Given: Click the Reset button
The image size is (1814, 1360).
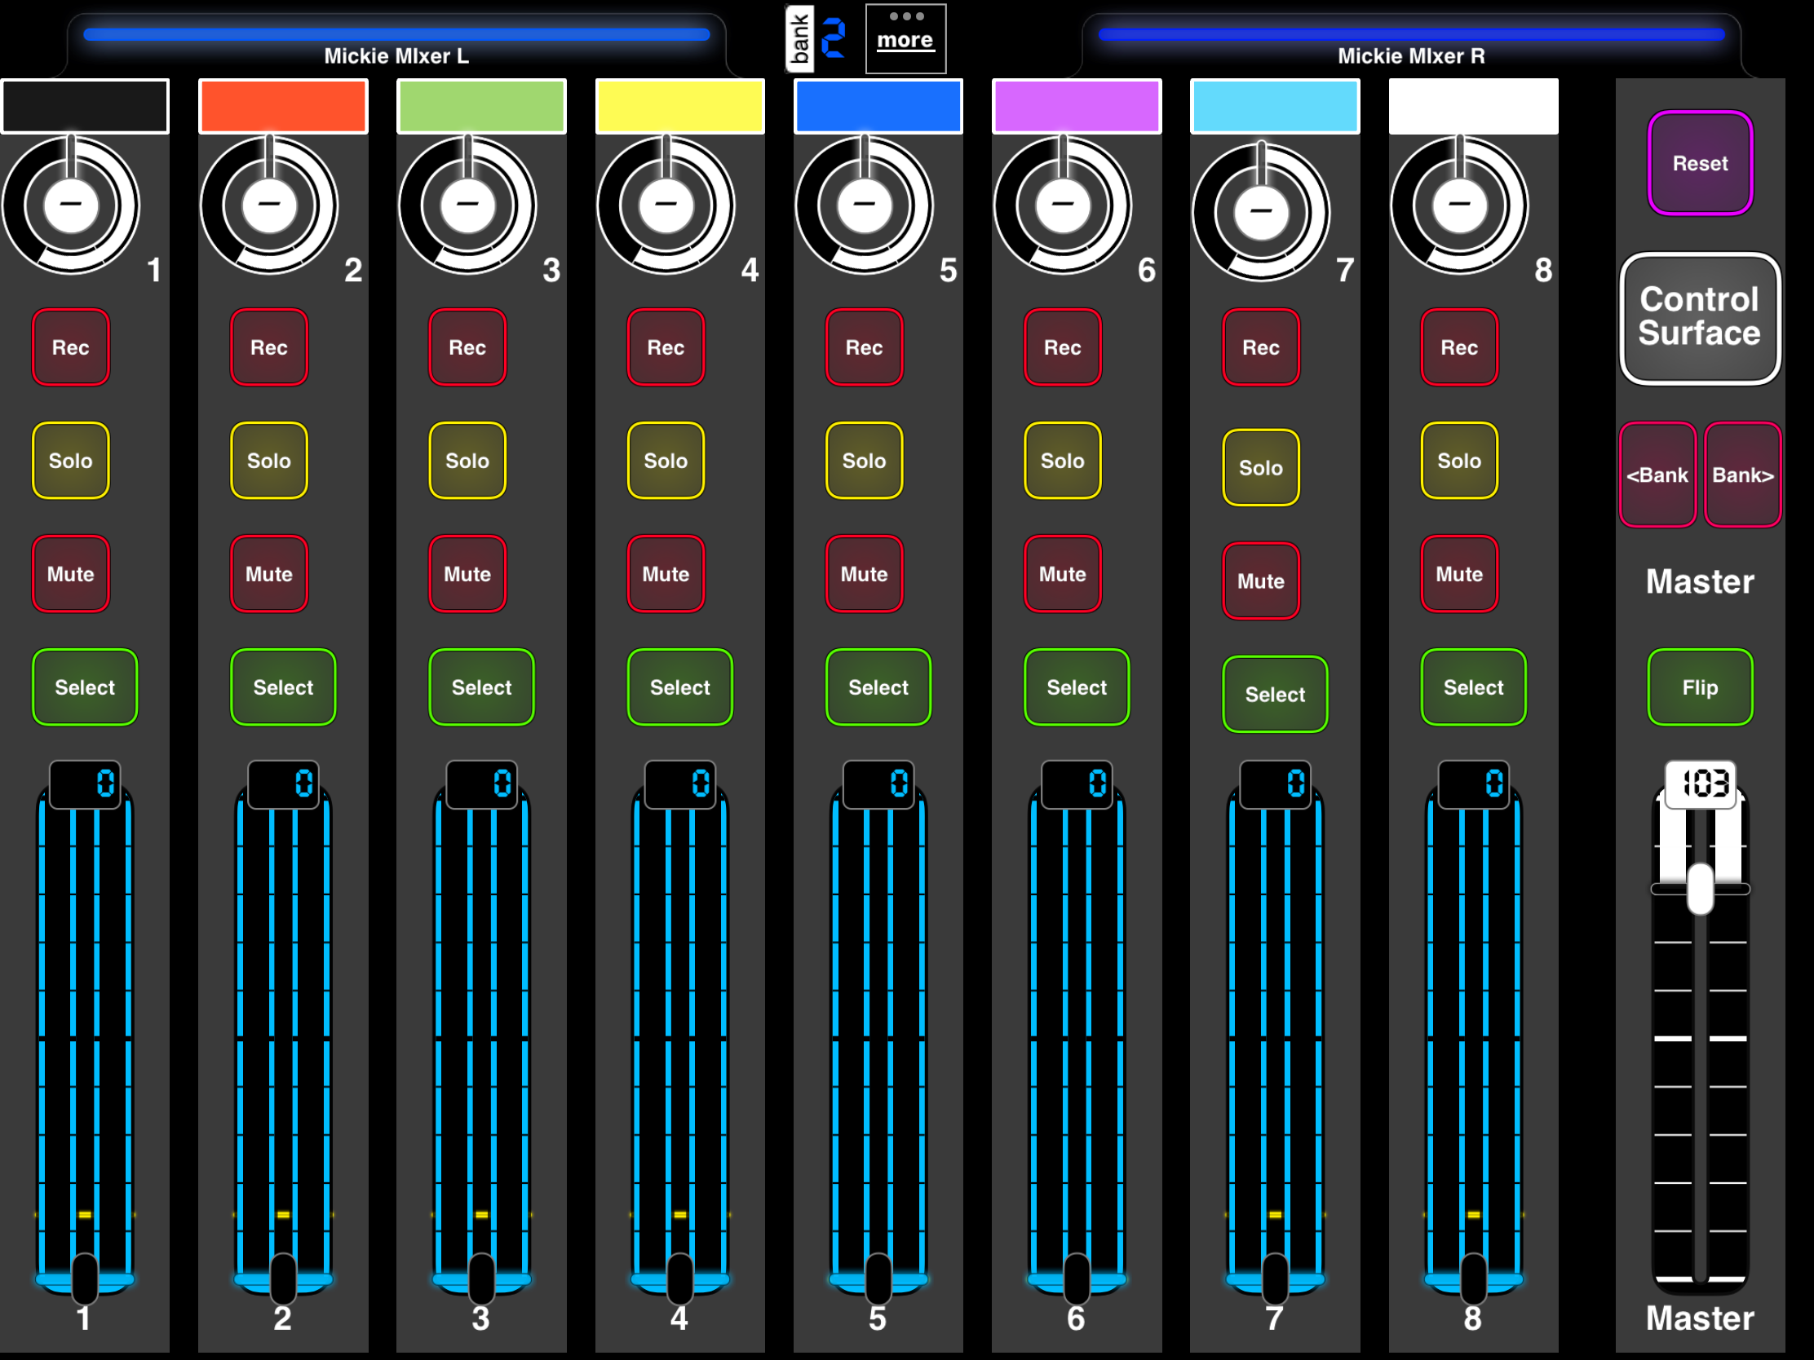Looking at the screenshot, I should click(x=1700, y=163).
